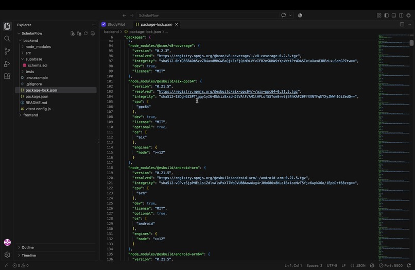The width and height of the screenshot is (415, 270).
Task: Change end of line sequence LF
Action: coord(343,265)
